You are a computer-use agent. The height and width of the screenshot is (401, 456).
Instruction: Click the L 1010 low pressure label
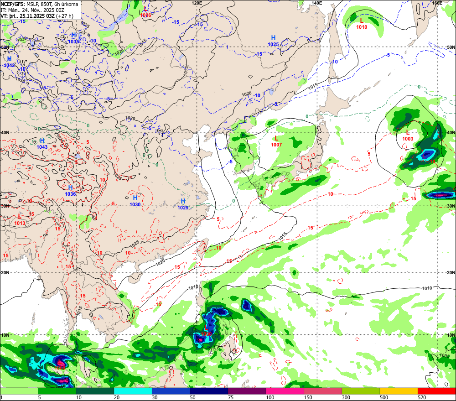coord(362,24)
